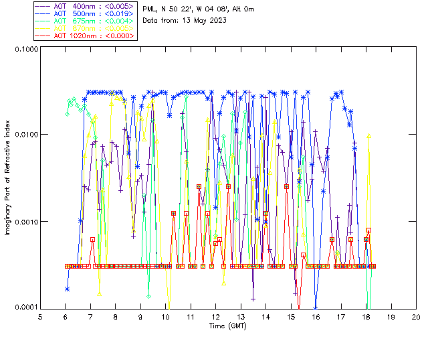This screenshot has width=428, height=343.
Task: Click the blue asterisk marker near hour 6 at the bottom
Action: tap(67, 289)
